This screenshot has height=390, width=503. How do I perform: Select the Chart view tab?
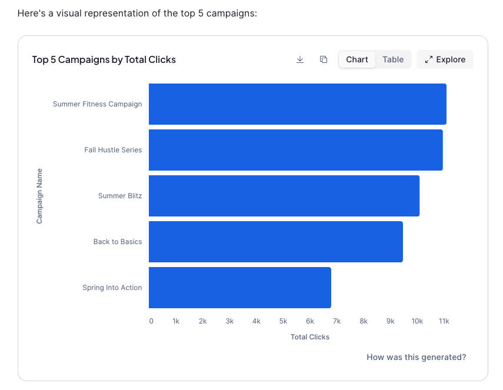point(357,59)
